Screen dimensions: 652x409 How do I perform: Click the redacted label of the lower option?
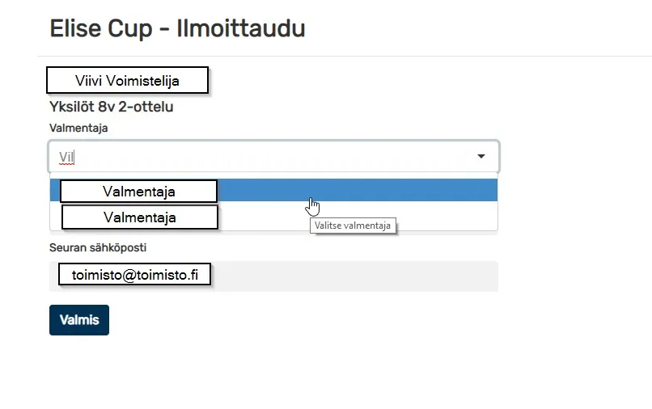tap(140, 217)
